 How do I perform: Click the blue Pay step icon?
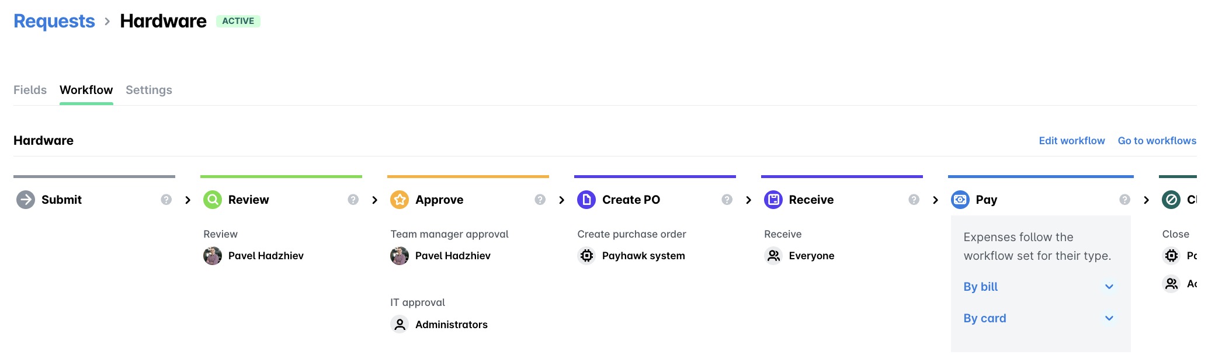tap(960, 200)
